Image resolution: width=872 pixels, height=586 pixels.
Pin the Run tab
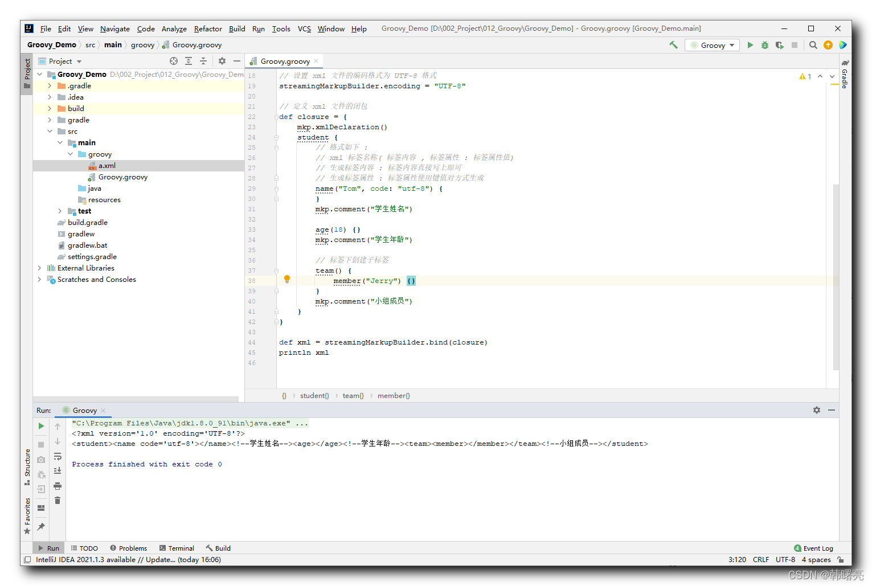pyautogui.click(x=41, y=527)
